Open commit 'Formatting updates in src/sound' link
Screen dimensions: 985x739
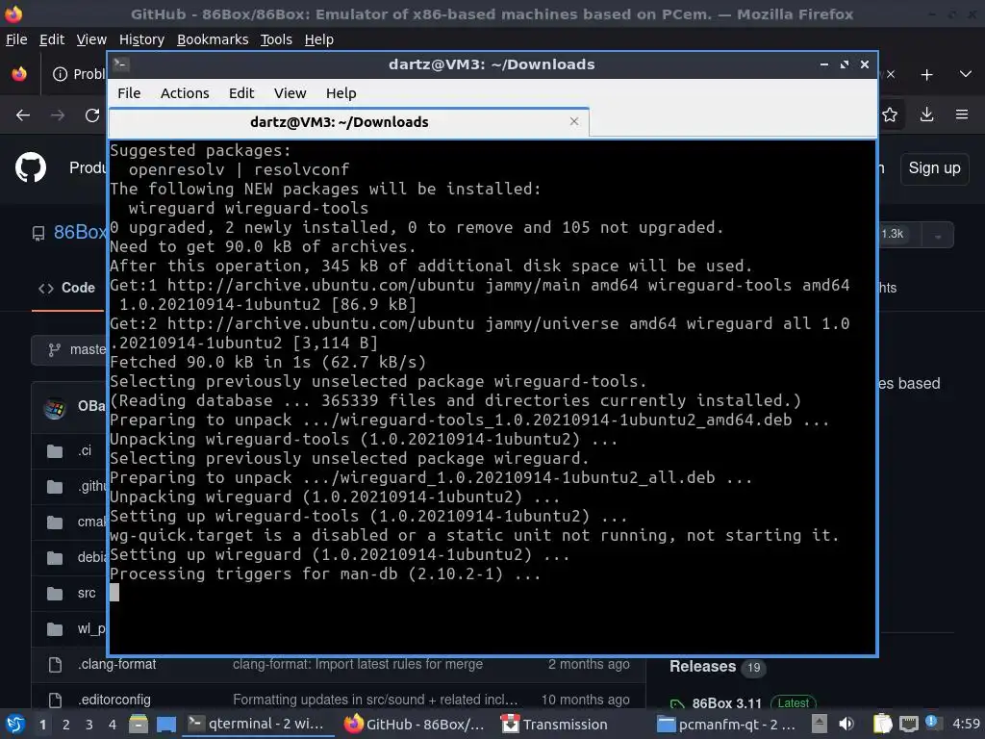[x=376, y=700]
